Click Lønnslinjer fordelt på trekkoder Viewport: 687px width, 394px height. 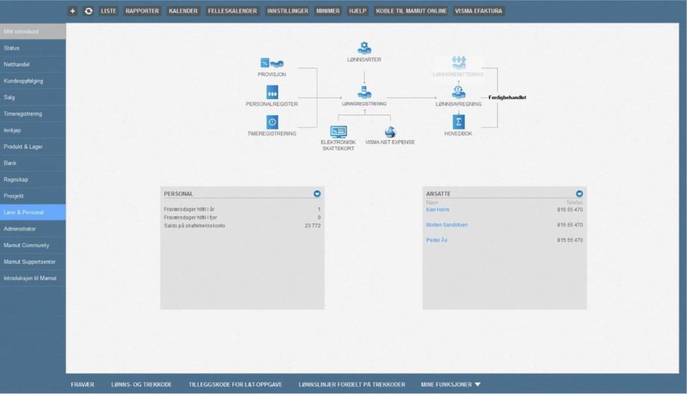click(352, 384)
